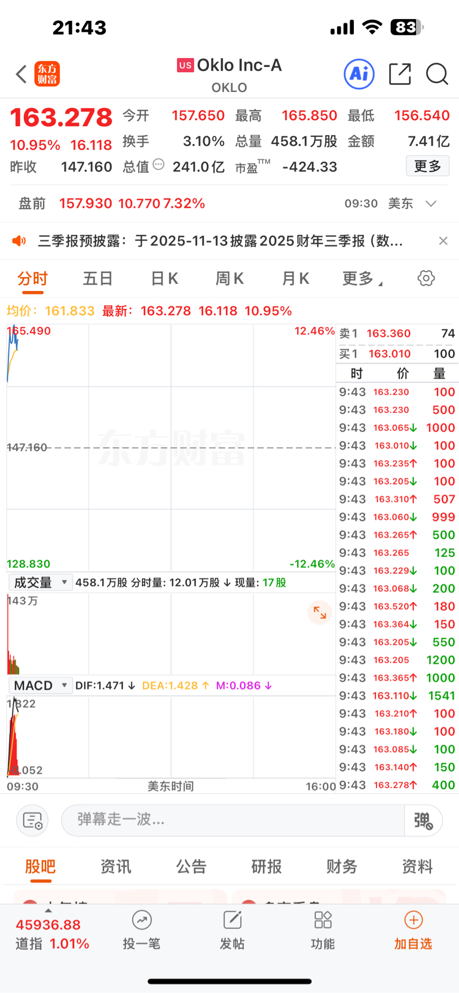
Task: Open the Ai assistant icon
Action: point(359,74)
